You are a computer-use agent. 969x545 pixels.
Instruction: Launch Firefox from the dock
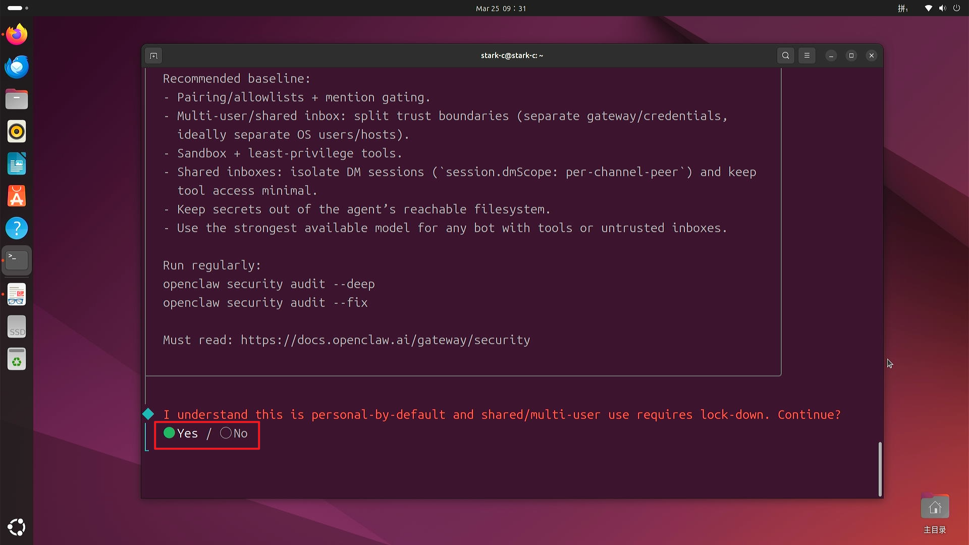coord(17,34)
